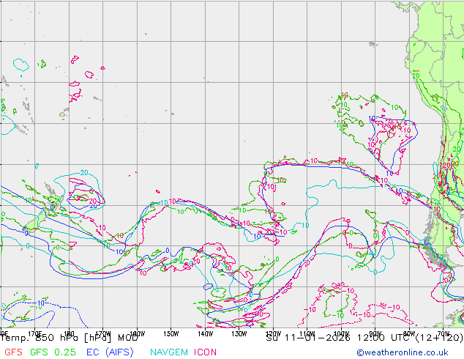Select the 70W longitude axis label

click(x=444, y=334)
